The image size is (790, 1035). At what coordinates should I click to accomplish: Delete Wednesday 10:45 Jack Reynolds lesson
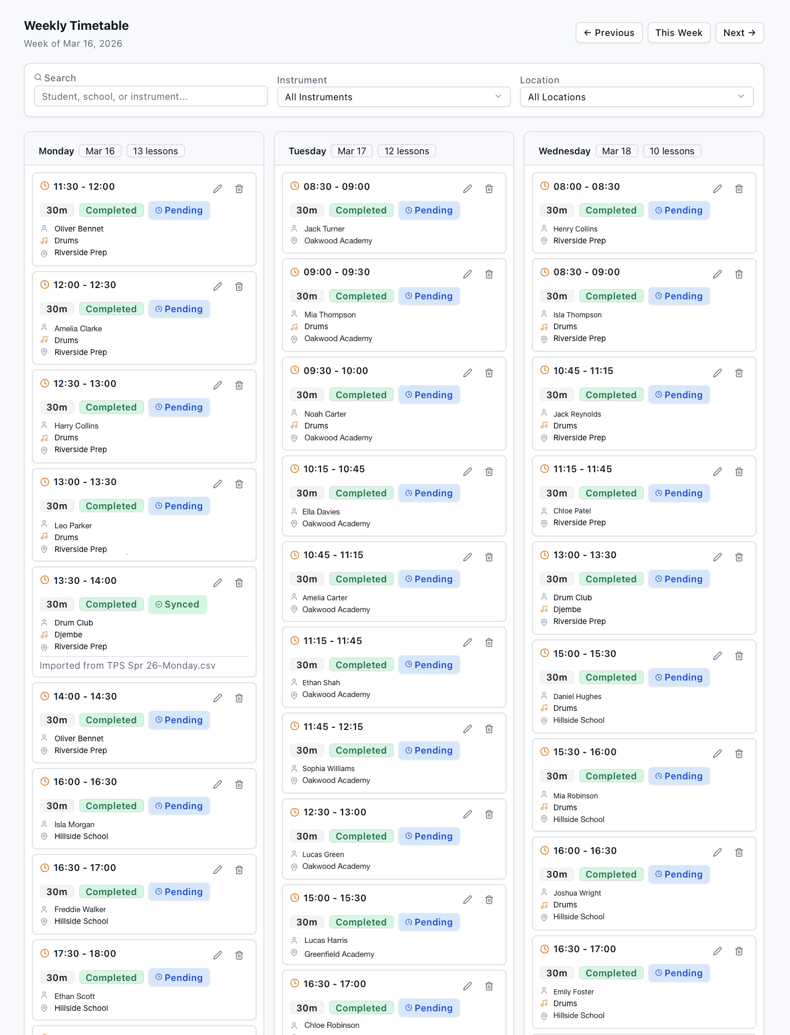click(739, 373)
